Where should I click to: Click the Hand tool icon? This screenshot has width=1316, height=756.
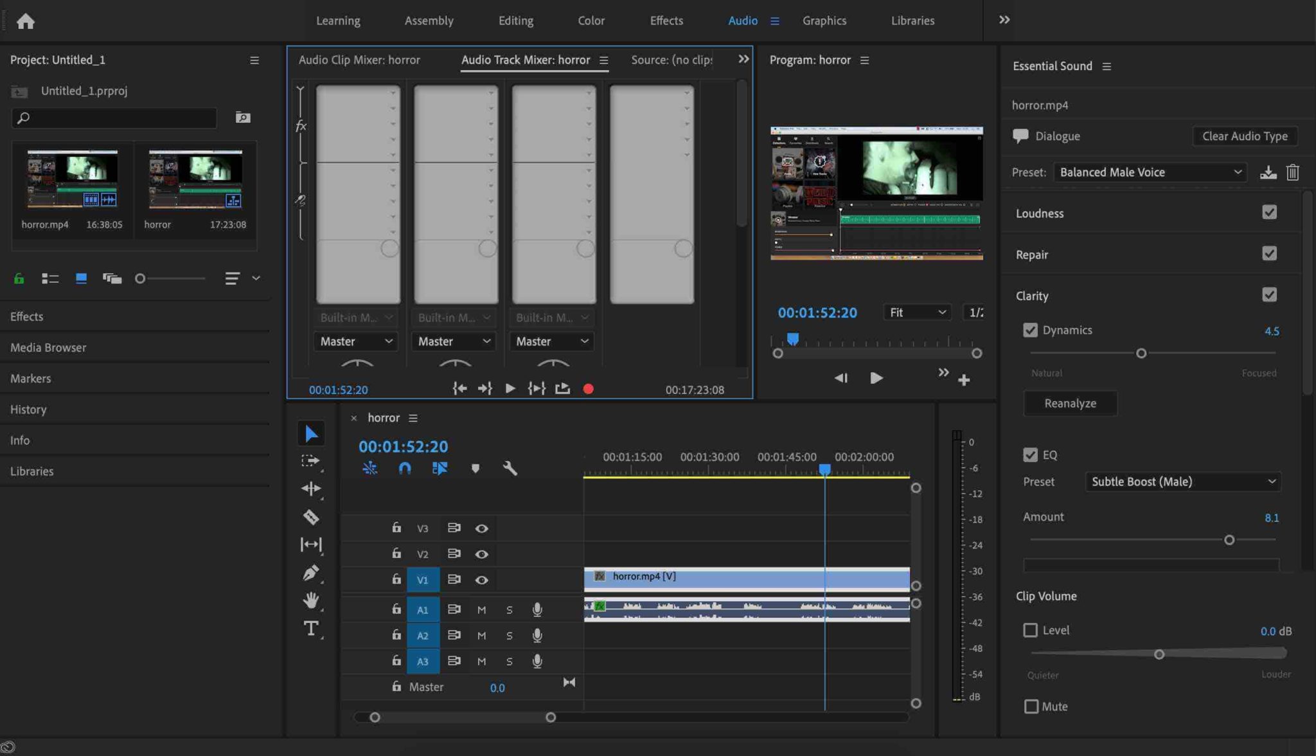pyautogui.click(x=310, y=600)
